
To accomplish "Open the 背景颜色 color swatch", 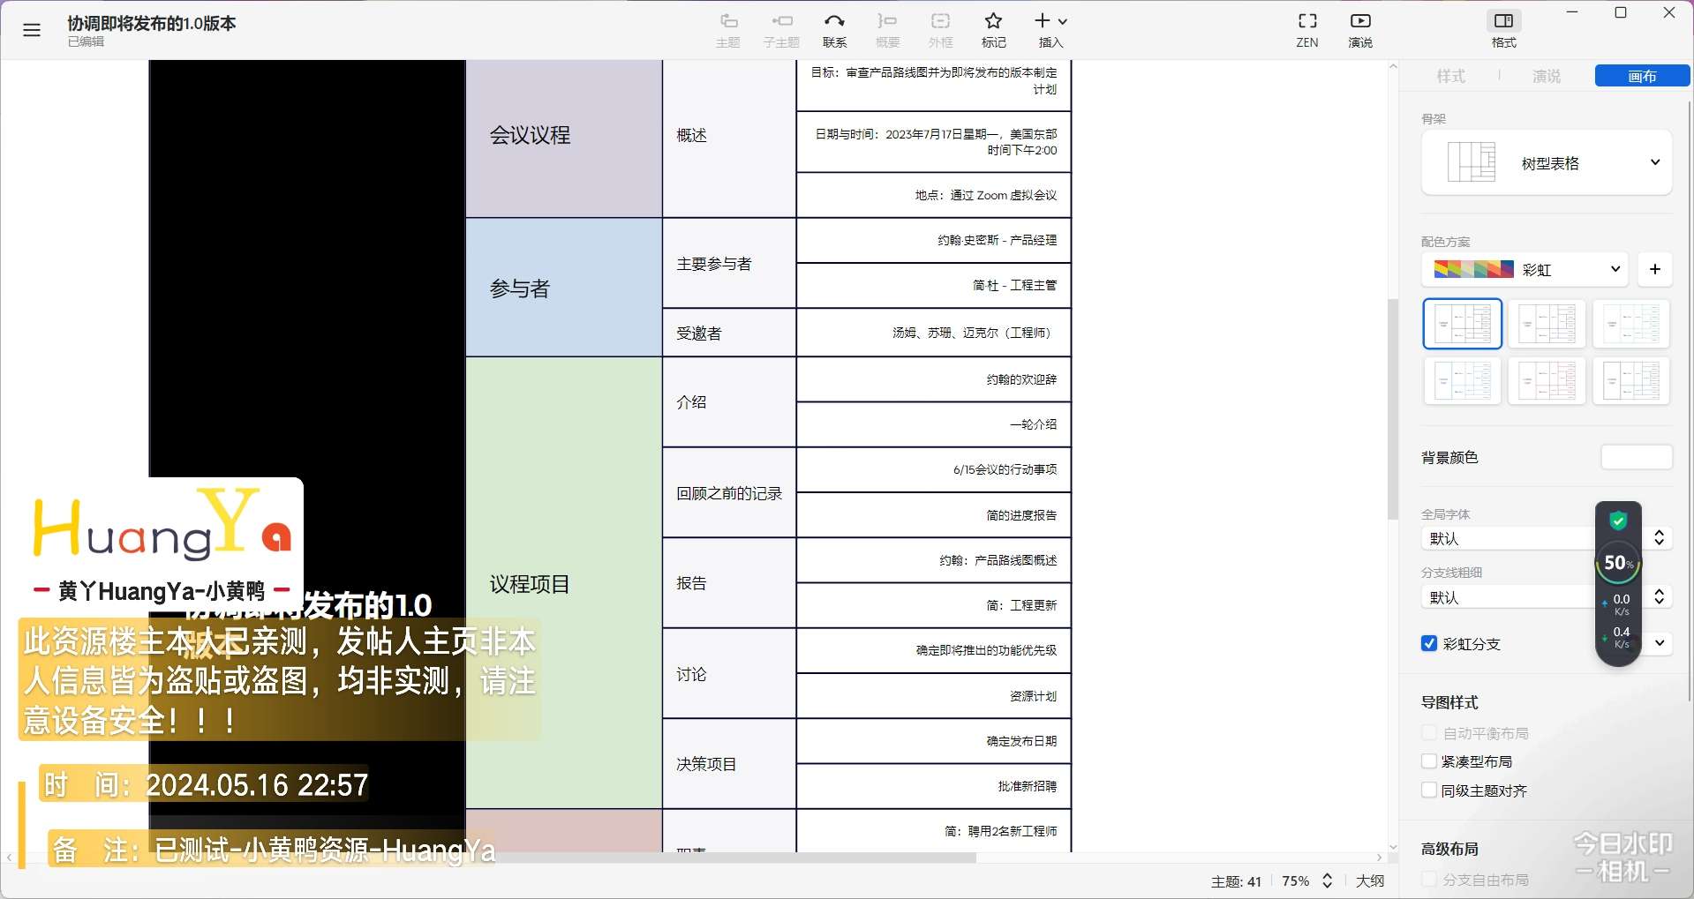I will 1637,457.
